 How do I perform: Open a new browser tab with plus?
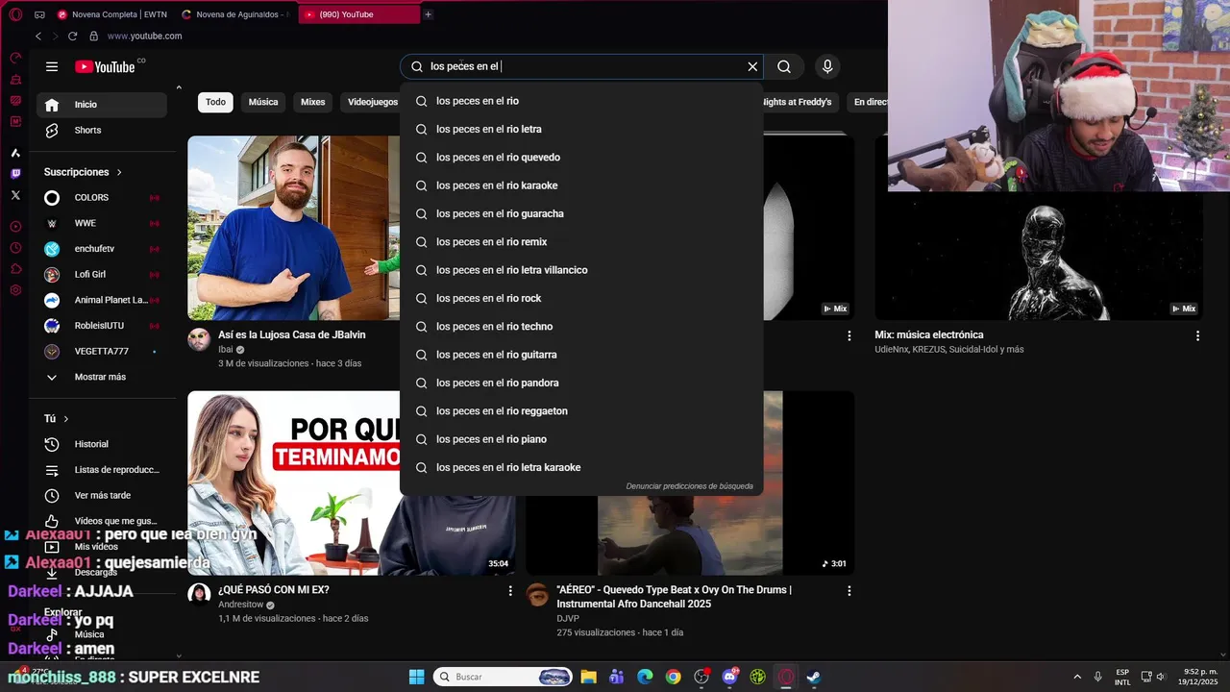point(428,14)
